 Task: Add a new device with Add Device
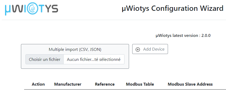150,49
